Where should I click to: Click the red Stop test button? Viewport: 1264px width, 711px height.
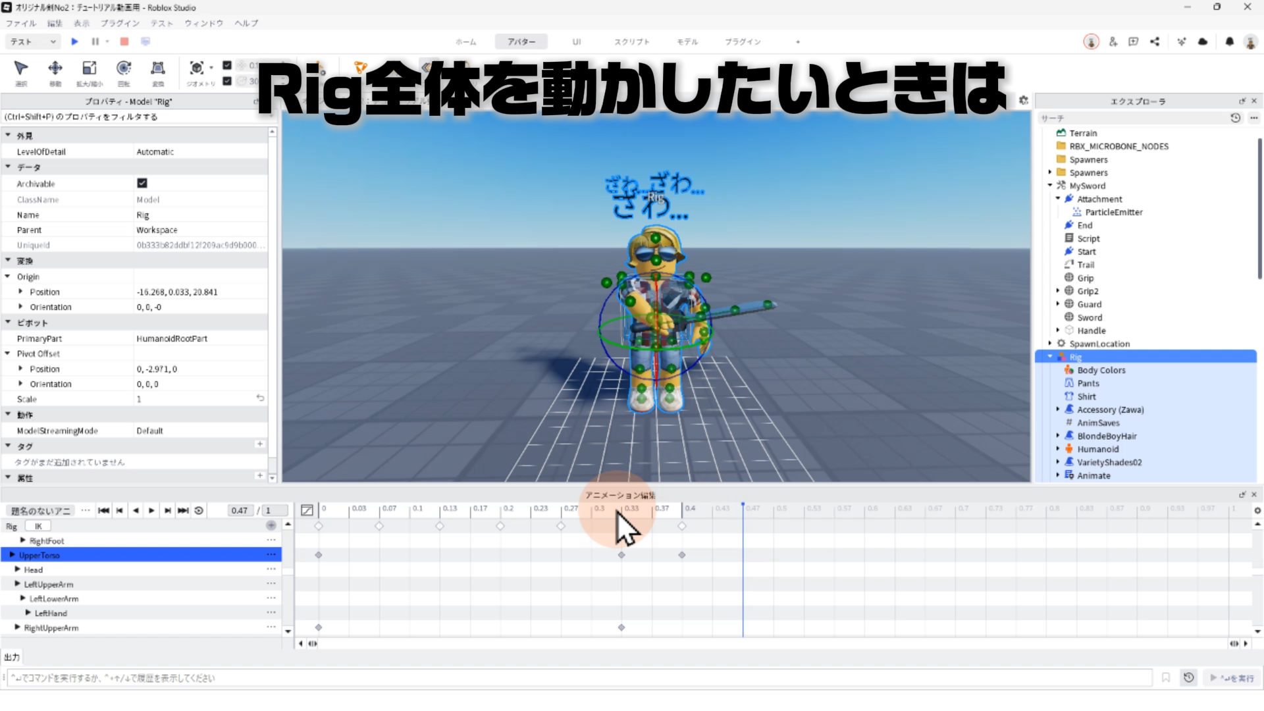click(x=124, y=41)
